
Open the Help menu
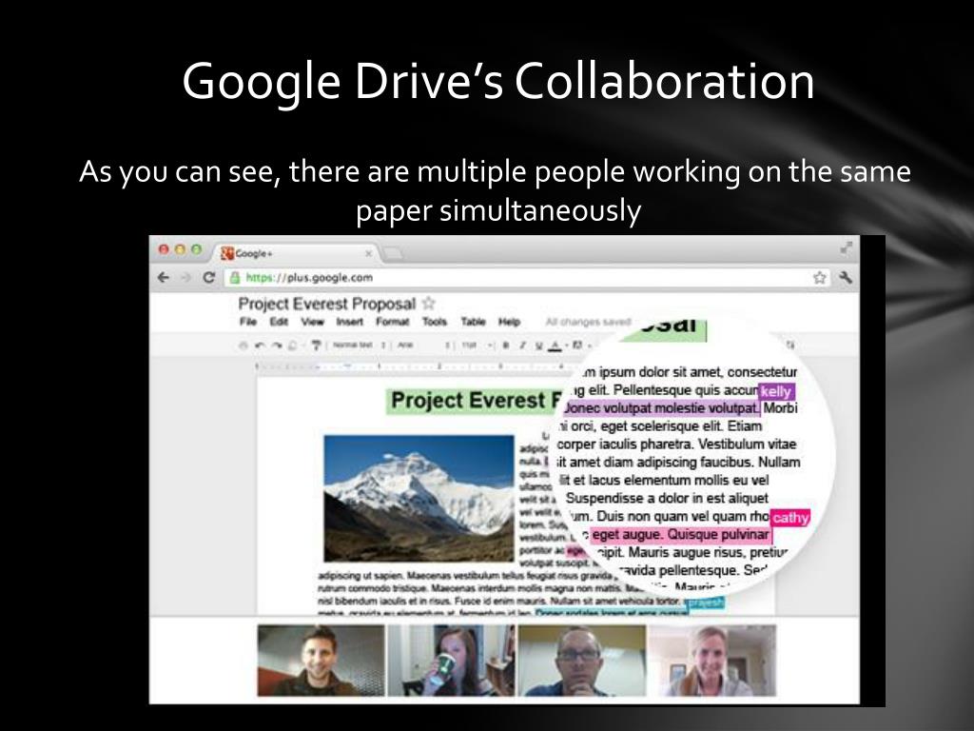[509, 322]
